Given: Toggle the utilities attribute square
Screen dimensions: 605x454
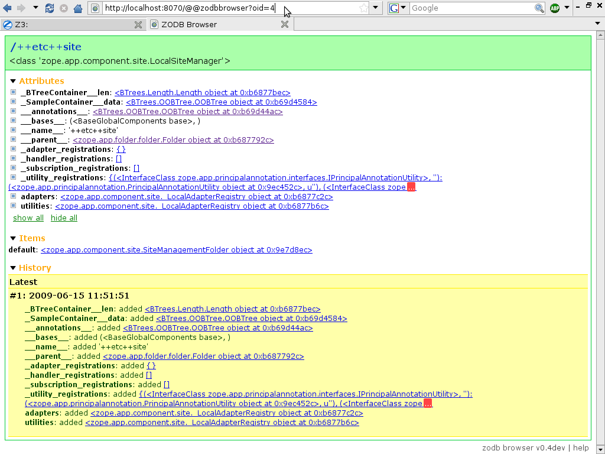Looking at the screenshot, I should (14, 206).
